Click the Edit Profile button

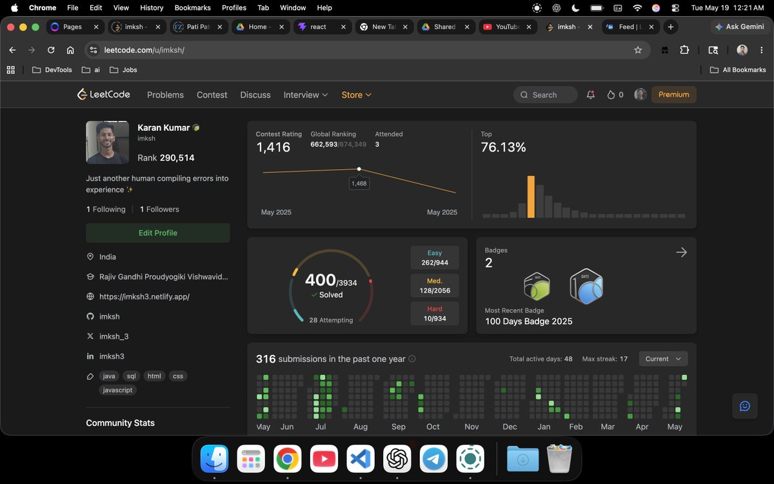pyautogui.click(x=158, y=233)
